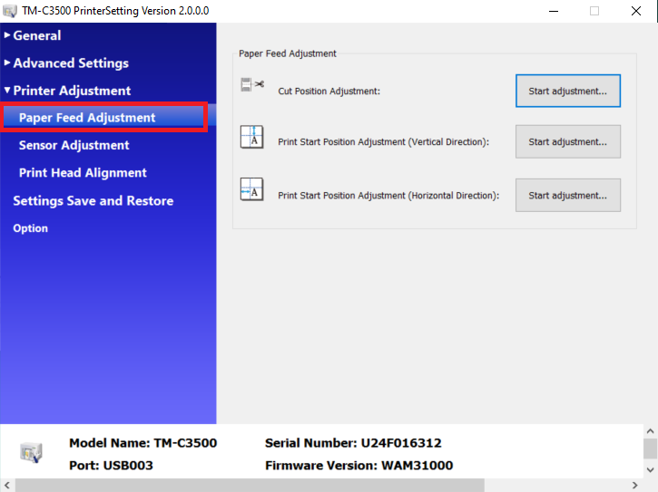Click the vertical scrollbar down arrow
The width and height of the screenshot is (658, 492).
[x=651, y=469]
